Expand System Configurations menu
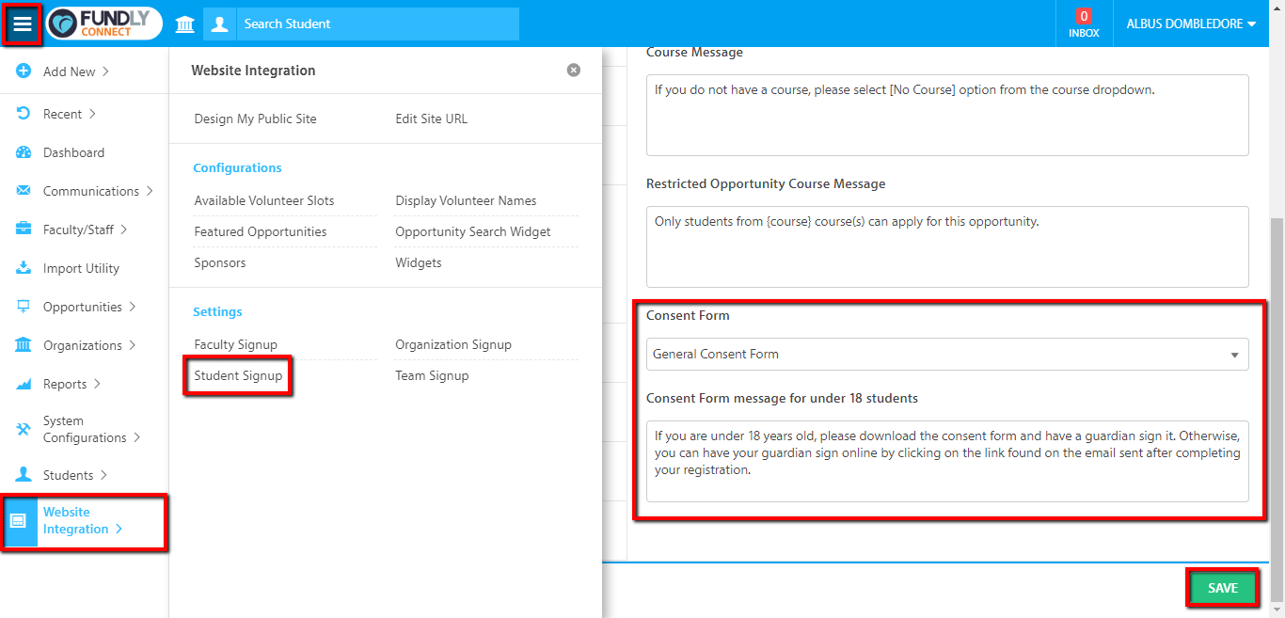Image resolution: width=1285 pixels, height=618 pixels. coord(91,429)
